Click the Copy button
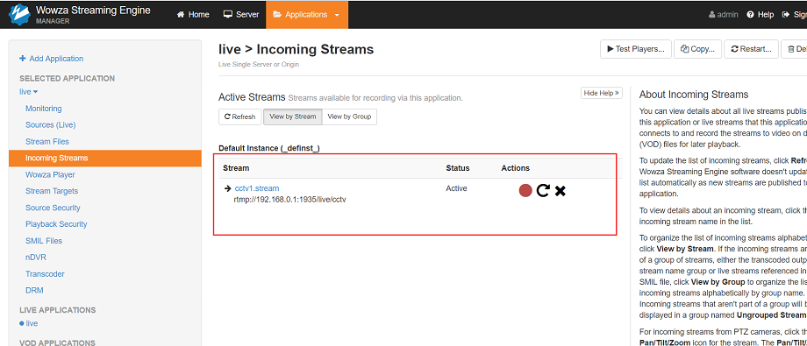This screenshot has height=346, width=807. click(x=697, y=49)
